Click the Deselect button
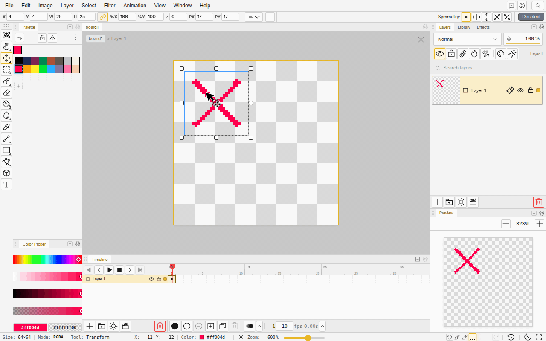The width and height of the screenshot is (546, 341). coord(531,17)
